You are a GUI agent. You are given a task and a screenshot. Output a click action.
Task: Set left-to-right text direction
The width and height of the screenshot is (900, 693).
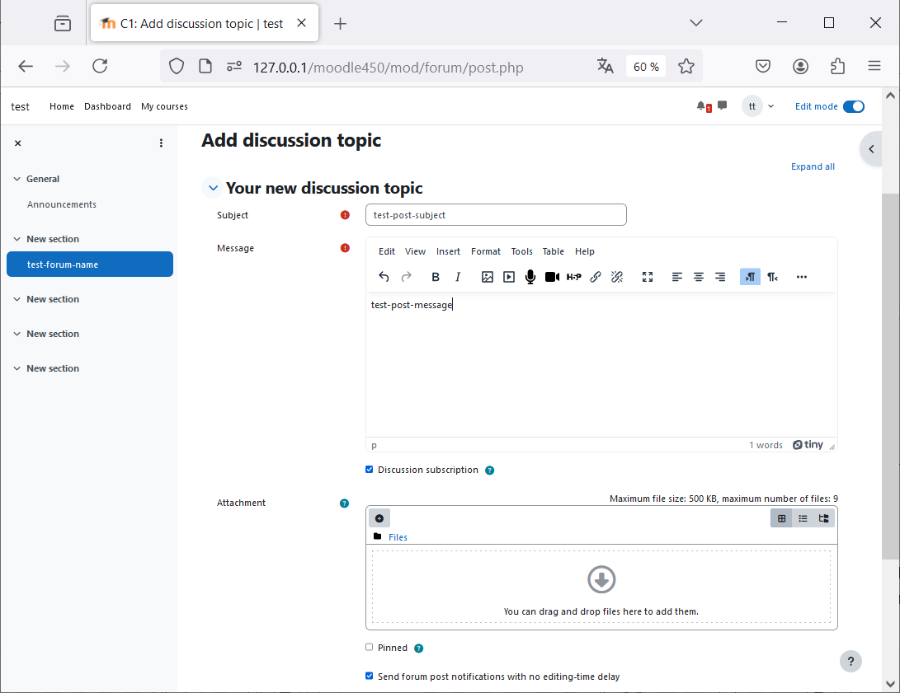(x=750, y=277)
